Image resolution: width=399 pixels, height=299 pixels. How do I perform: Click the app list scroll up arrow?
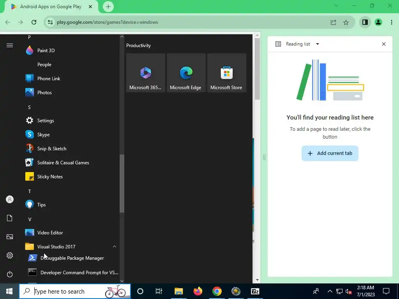coord(122,37)
